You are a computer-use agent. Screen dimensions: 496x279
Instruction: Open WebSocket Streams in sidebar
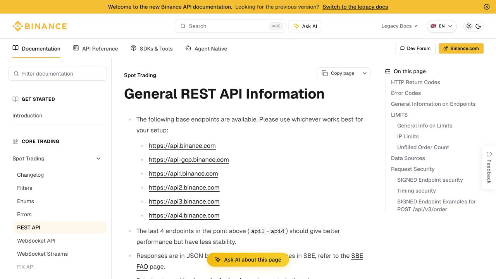(42, 254)
